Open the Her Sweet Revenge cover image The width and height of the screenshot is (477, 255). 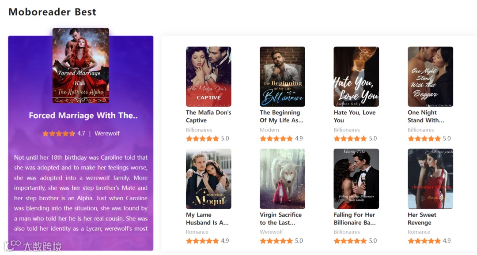pyautogui.click(x=430, y=178)
